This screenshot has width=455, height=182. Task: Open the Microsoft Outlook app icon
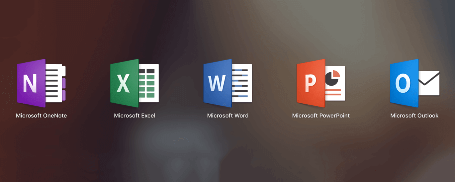pyautogui.click(x=414, y=83)
